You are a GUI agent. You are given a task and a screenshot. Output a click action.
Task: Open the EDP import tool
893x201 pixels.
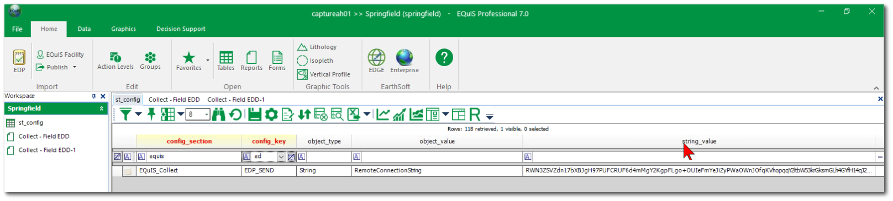pos(19,61)
